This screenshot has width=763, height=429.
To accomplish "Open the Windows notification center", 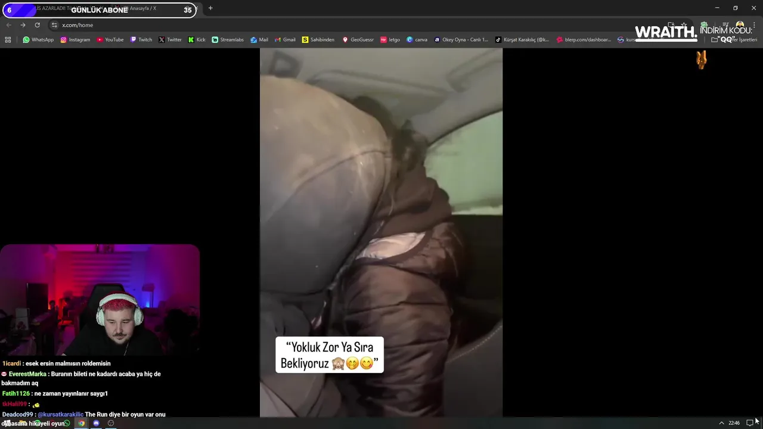I will [750, 423].
